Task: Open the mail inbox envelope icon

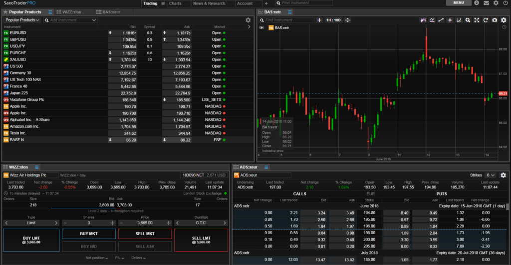Action: (486, 3)
